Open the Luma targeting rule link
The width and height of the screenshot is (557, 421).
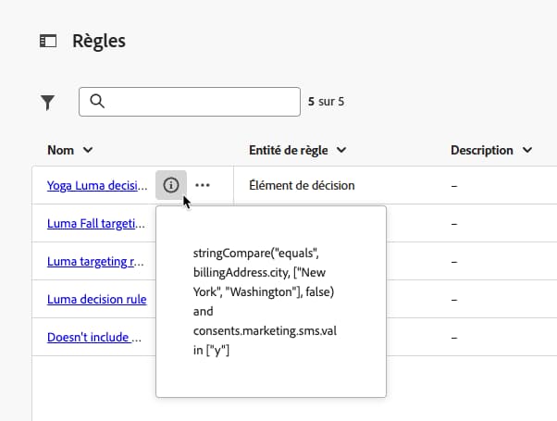(96, 261)
